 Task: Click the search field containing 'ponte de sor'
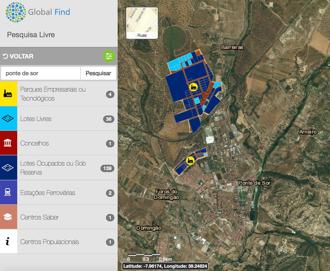click(x=41, y=73)
